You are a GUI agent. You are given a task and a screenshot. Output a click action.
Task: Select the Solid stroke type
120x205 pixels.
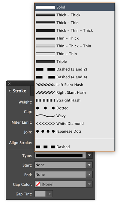(75, 7)
